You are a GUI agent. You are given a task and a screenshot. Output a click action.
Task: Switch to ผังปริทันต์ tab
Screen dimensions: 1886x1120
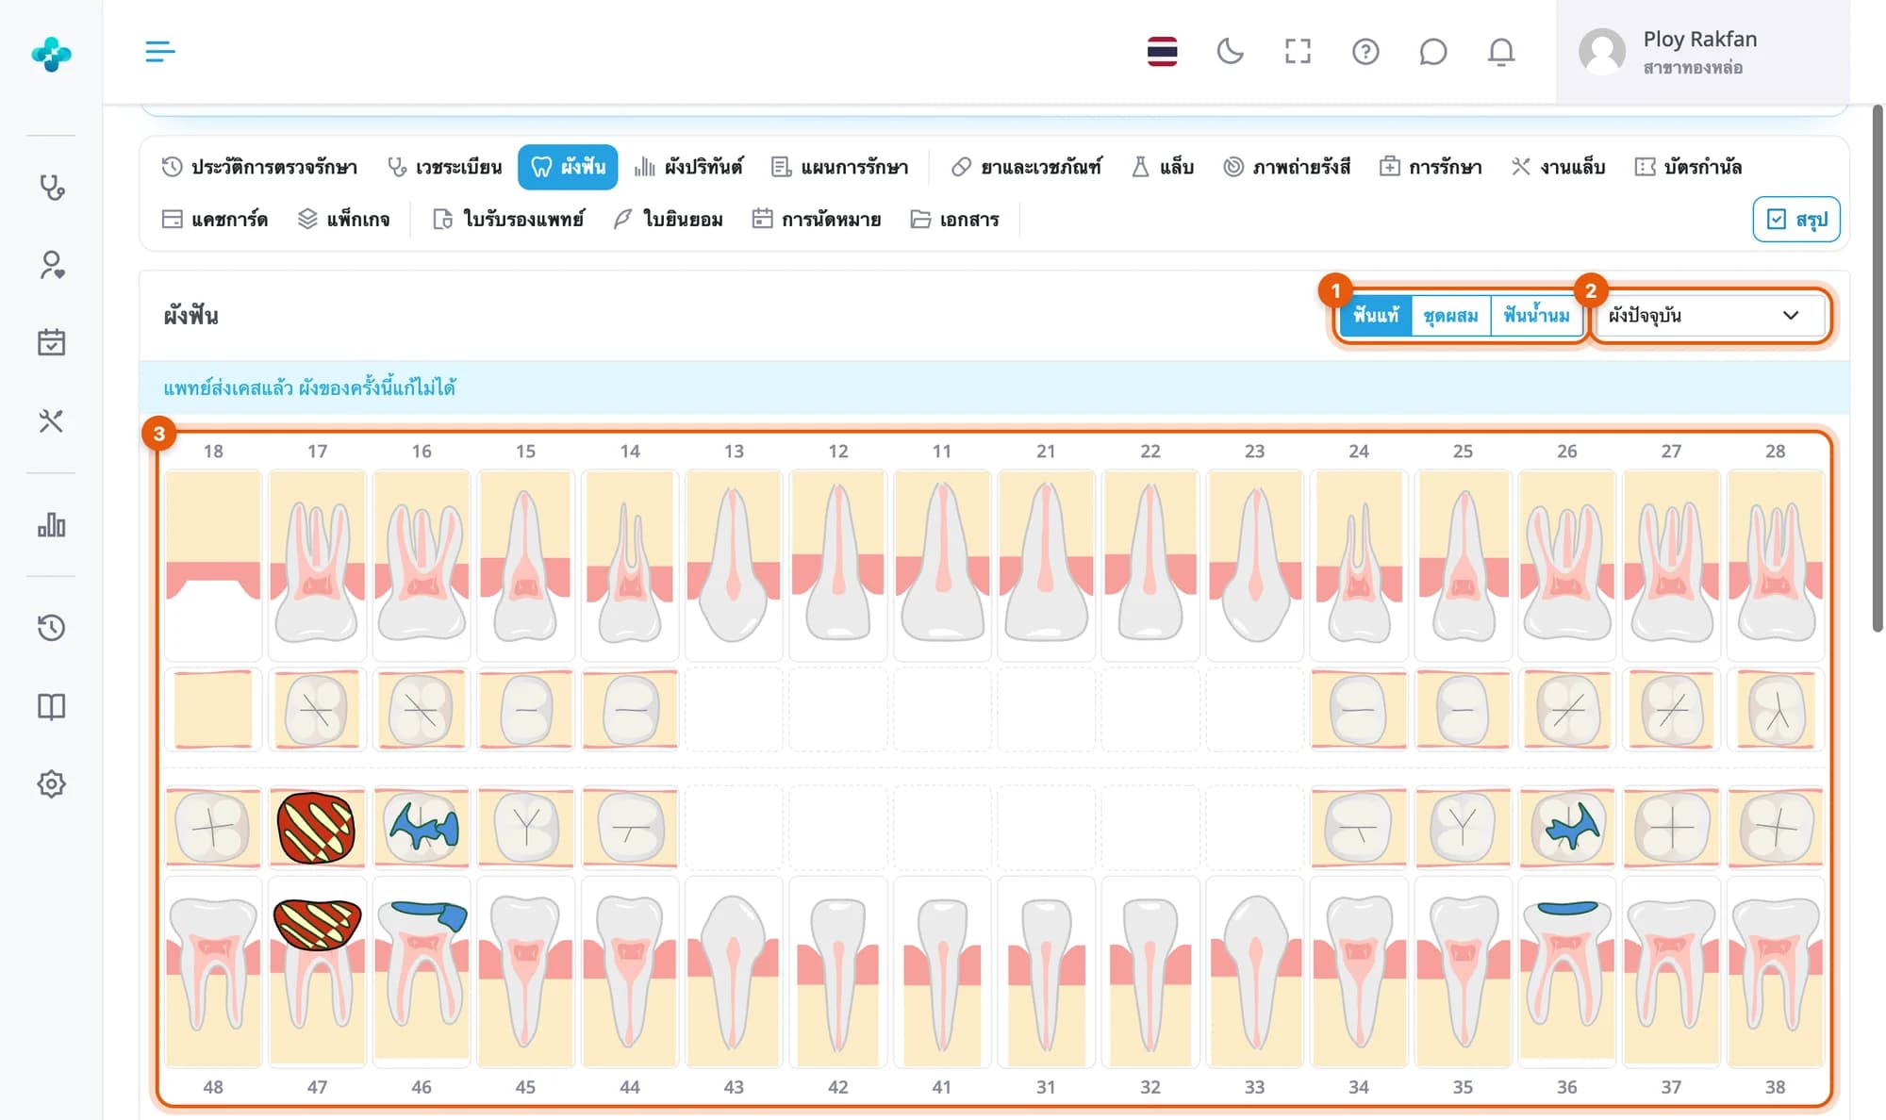[688, 167]
